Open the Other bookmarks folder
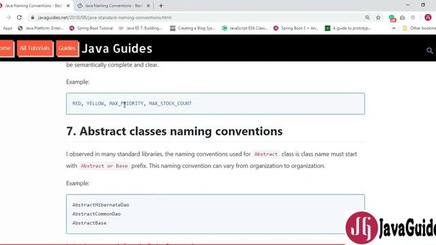The width and height of the screenshot is (436, 245). coord(419,28)
